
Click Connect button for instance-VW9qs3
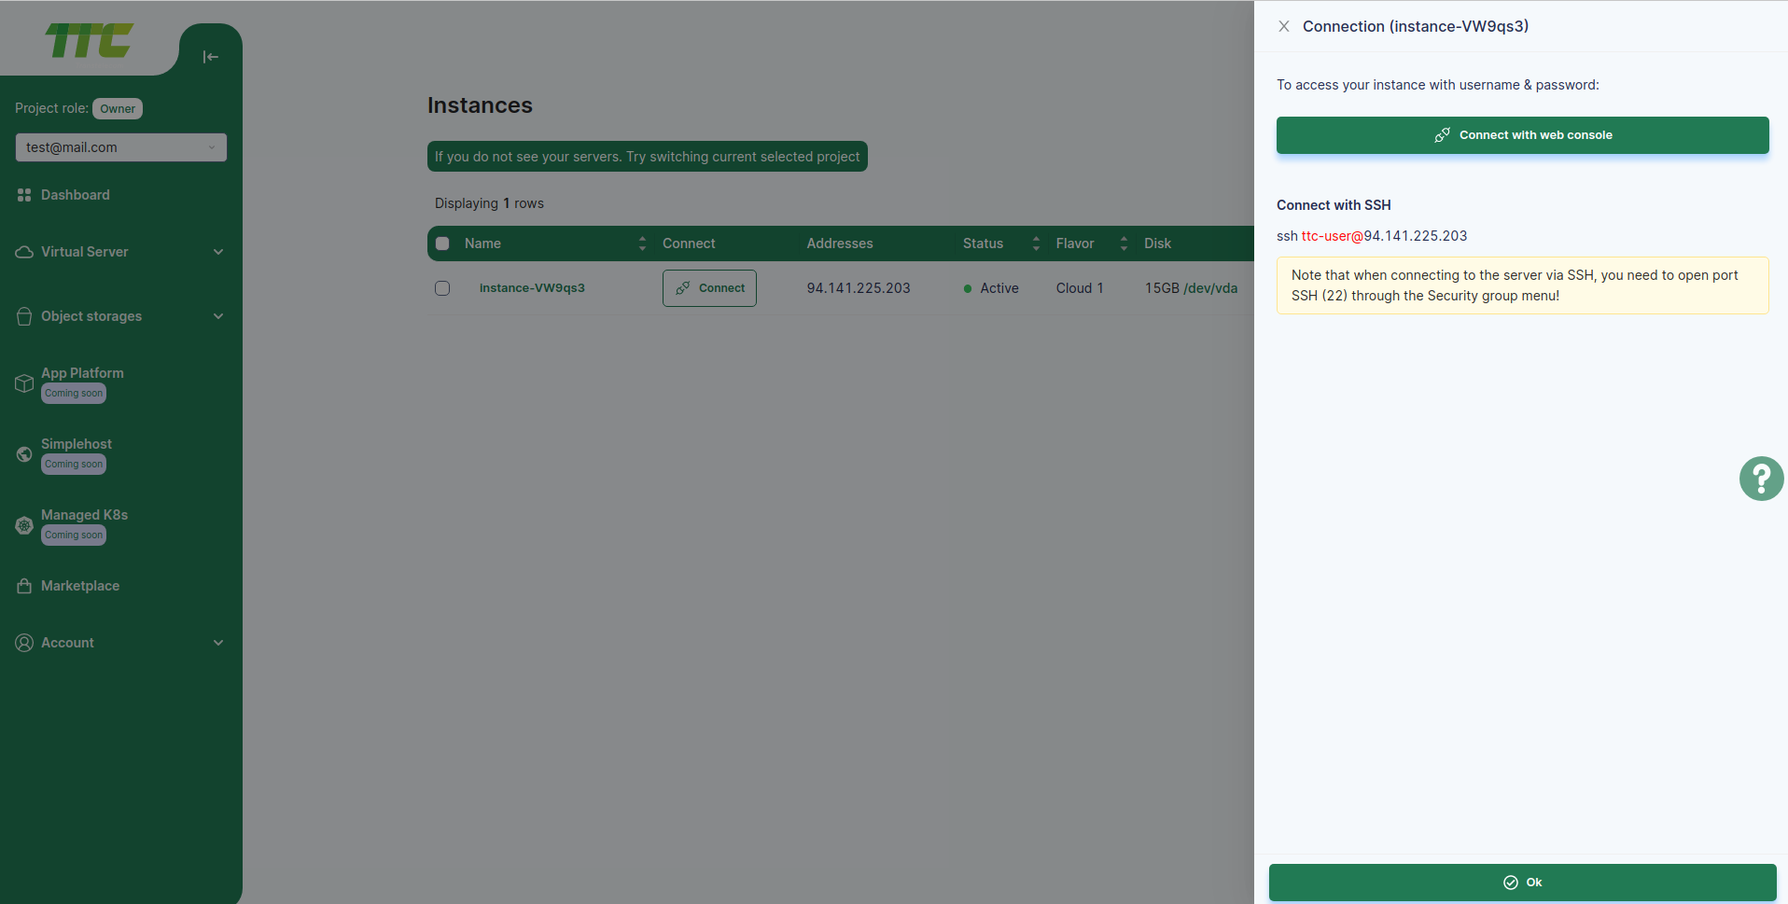(x=709, y=288)
